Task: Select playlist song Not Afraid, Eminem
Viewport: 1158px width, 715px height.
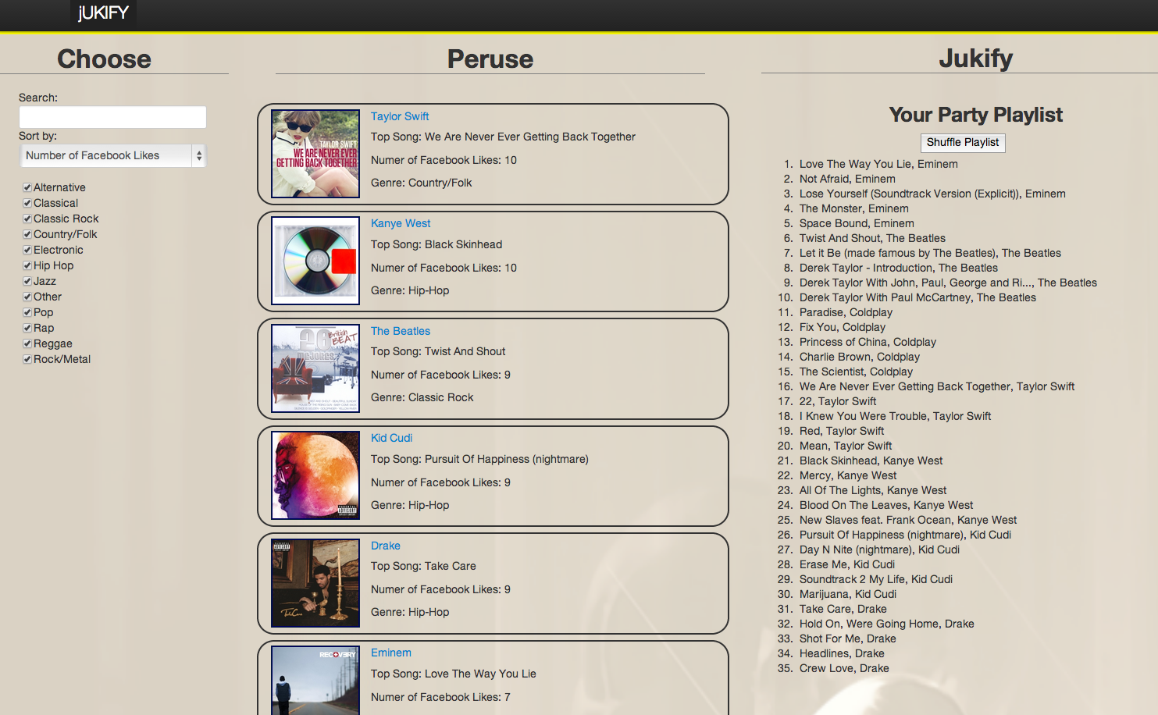Action: [x=847, y=179]
